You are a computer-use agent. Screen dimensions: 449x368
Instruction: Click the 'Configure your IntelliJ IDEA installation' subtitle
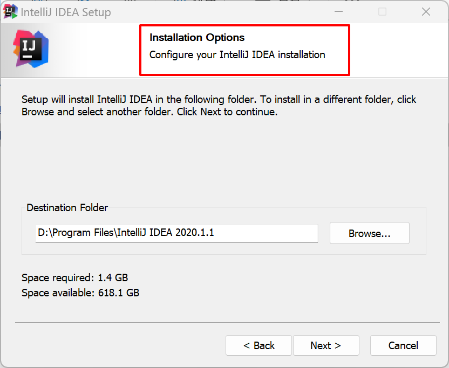(237, 54)
